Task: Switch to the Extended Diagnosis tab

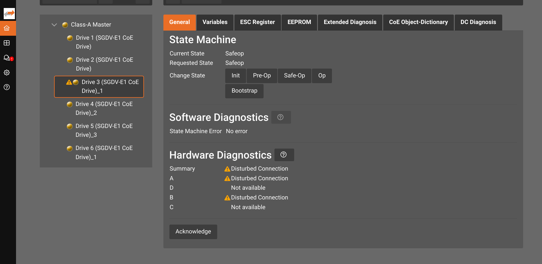Action: tap(350, 22)
